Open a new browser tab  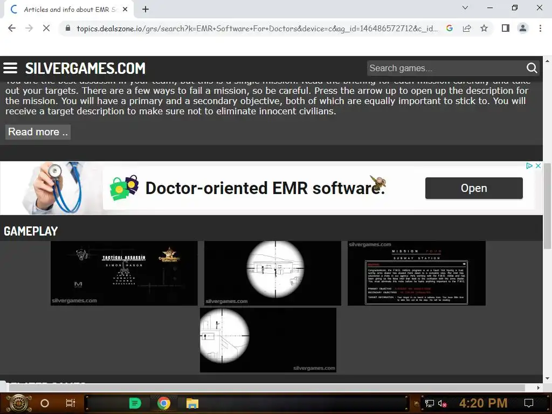pyautogui.click(x=146, y=10)
